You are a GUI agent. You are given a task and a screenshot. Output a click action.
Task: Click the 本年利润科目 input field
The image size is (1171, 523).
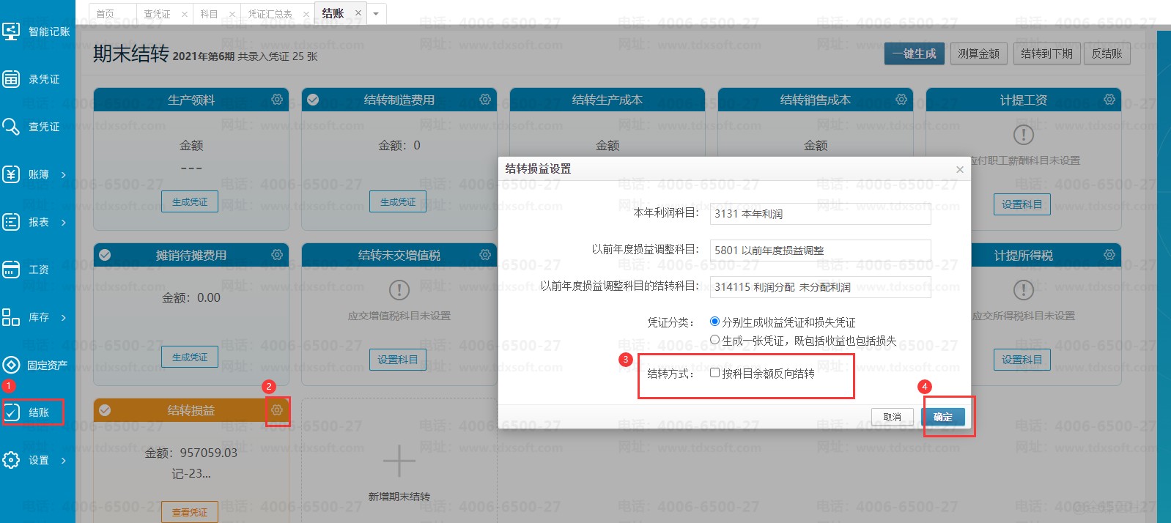pos(820,214)
